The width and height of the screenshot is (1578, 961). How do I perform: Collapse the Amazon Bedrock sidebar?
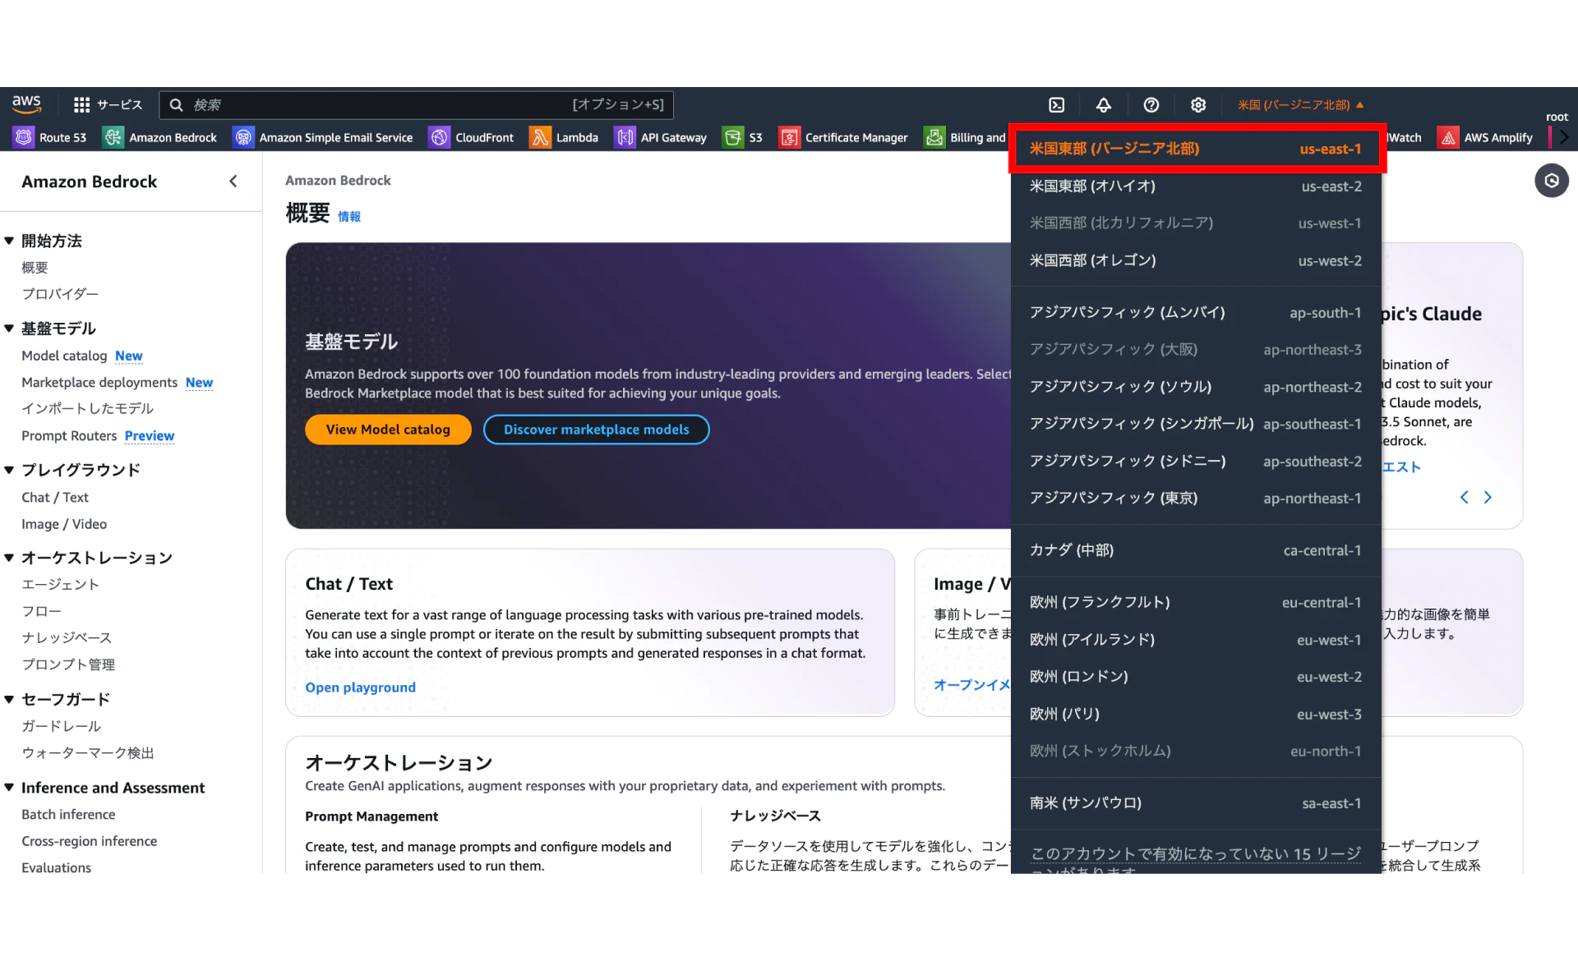click(x=233, y=182)
